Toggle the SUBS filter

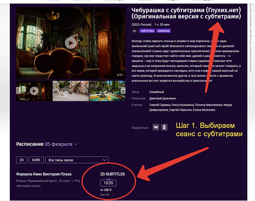click(x=36, y=160)
